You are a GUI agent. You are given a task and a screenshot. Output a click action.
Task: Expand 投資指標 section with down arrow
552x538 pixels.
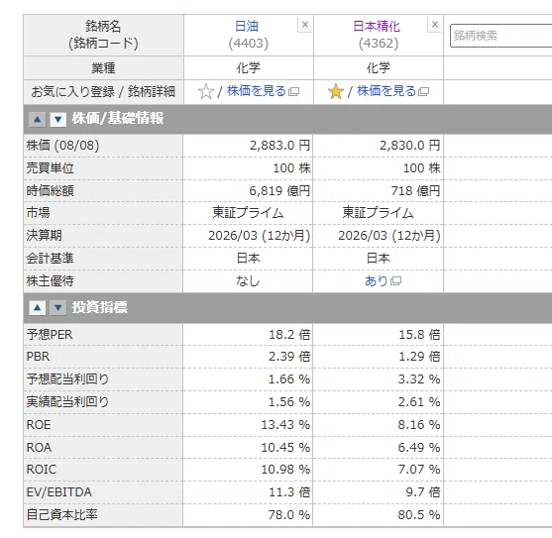tap(58, 308)
